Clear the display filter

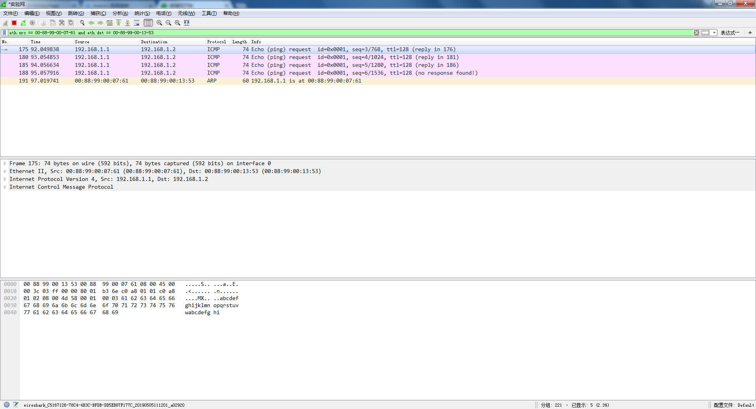pos(697,33)
